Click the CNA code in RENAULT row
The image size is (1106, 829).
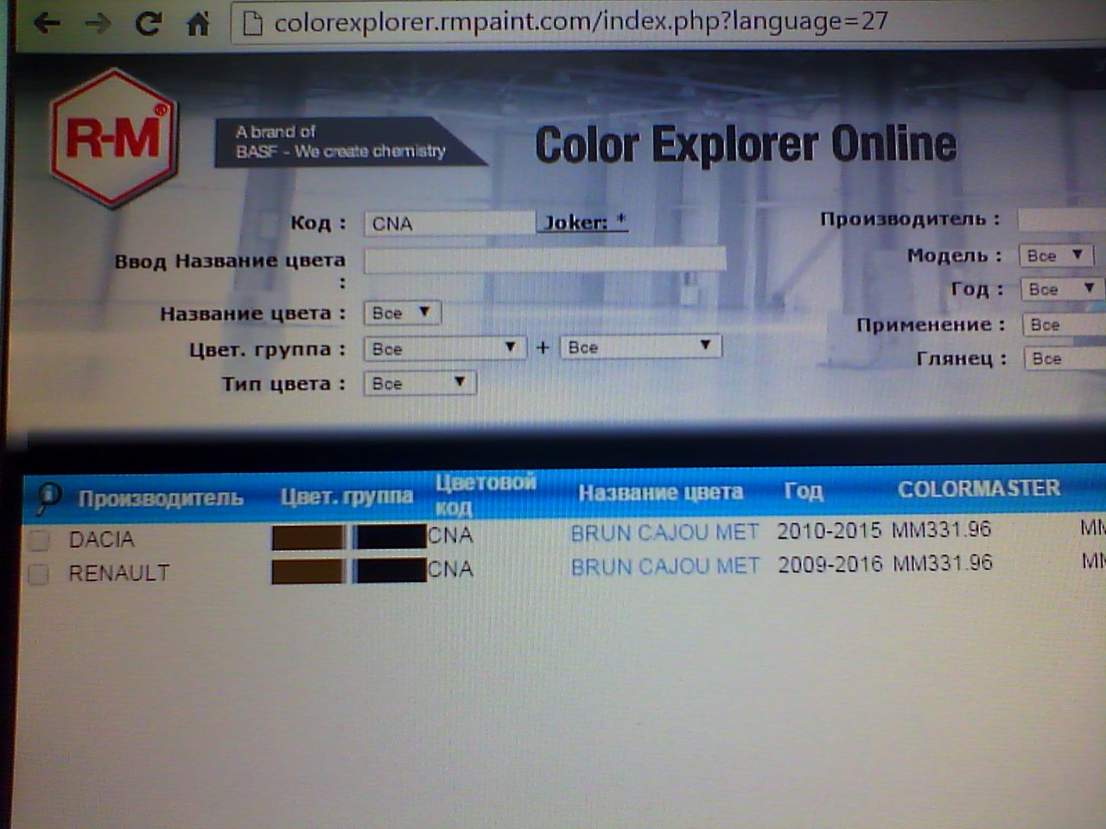[450, 569]
